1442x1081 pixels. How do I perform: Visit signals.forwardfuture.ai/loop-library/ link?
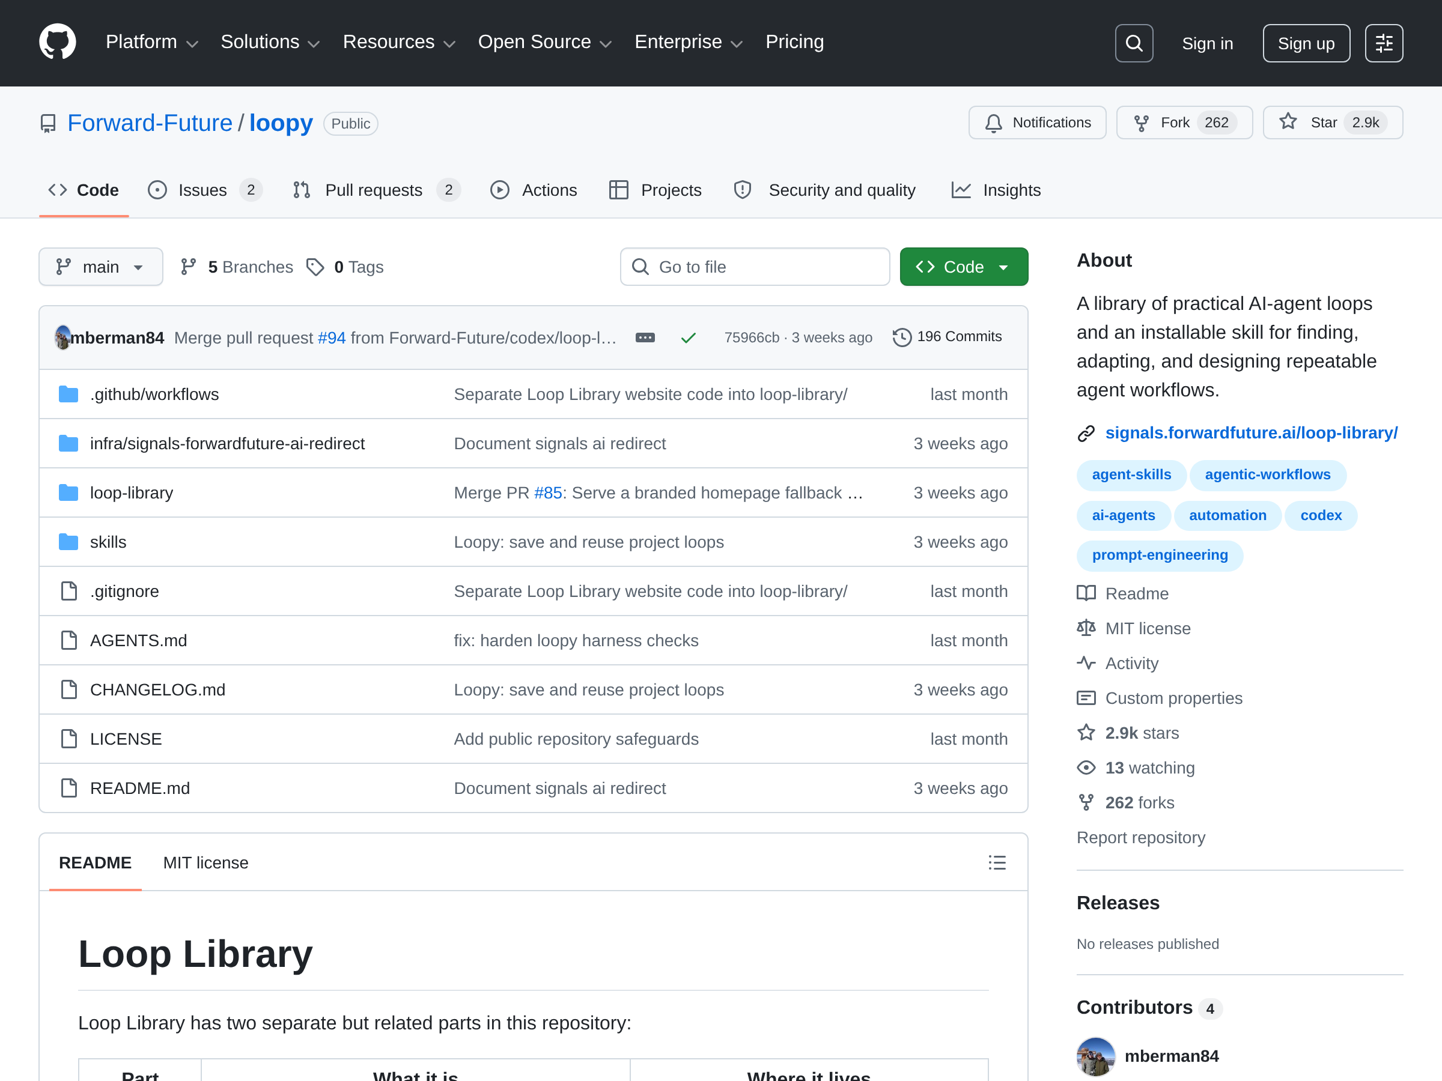[1251, 432]
